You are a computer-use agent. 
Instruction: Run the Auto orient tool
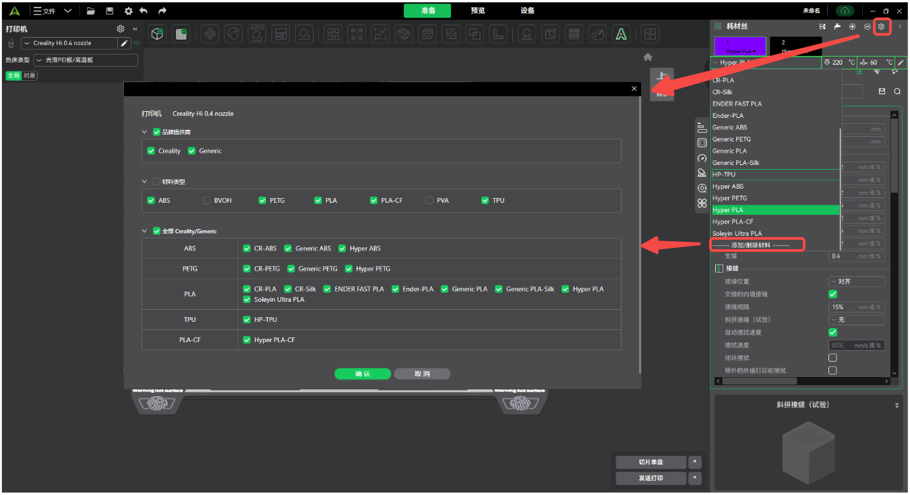[x=257, y=33]
